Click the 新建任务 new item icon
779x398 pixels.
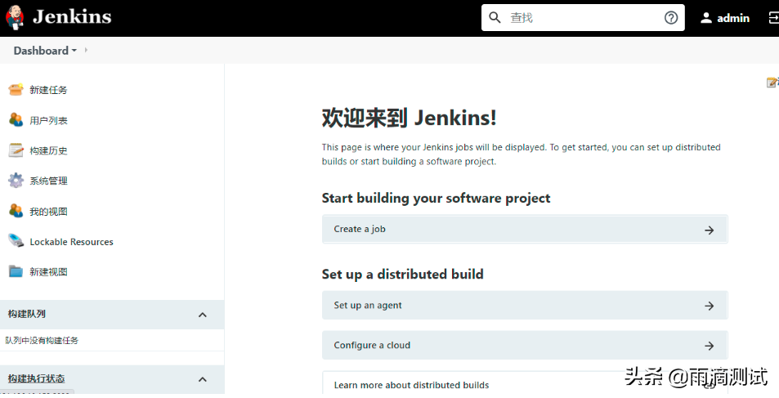16,89
